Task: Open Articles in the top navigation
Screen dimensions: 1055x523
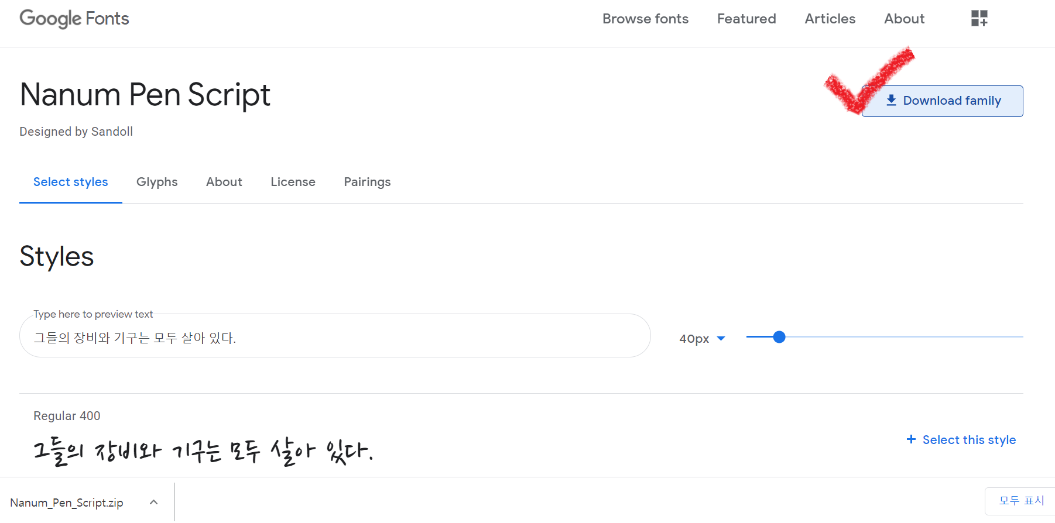Action: pyautogui.click(x=830, y=19)
